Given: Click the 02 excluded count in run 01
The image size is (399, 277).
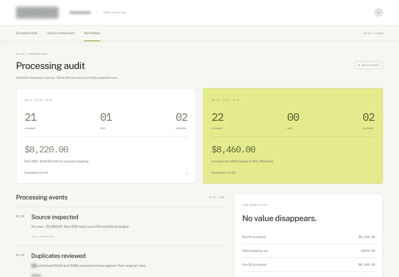Looking at the screenshot, I should click(182, 117).
